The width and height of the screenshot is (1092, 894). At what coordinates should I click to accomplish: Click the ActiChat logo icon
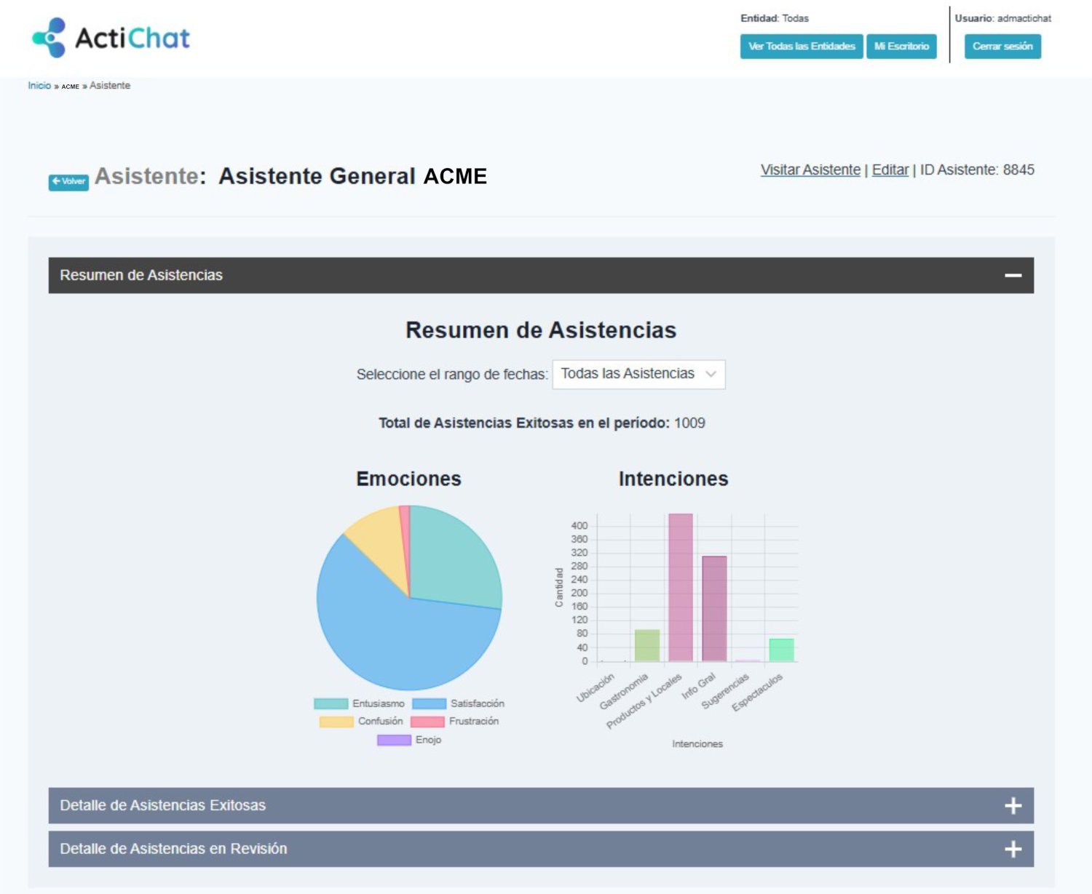pyautogui.click(x=50, y=38)
